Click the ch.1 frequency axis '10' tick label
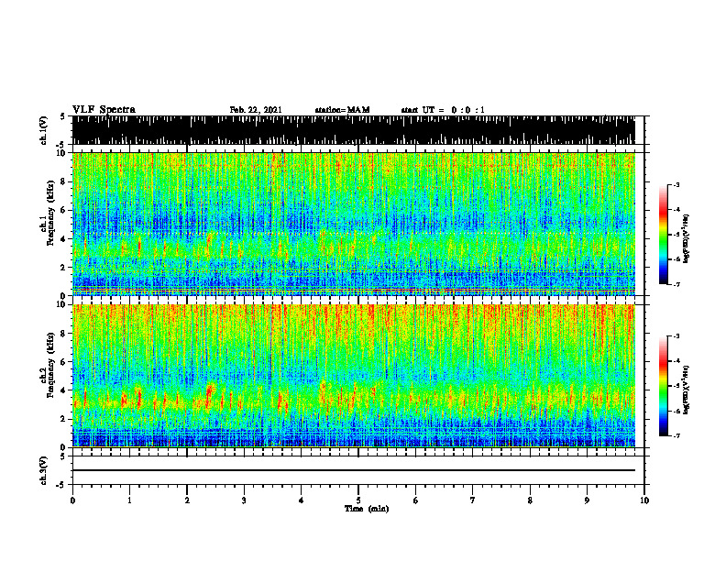 click(62, 153)
